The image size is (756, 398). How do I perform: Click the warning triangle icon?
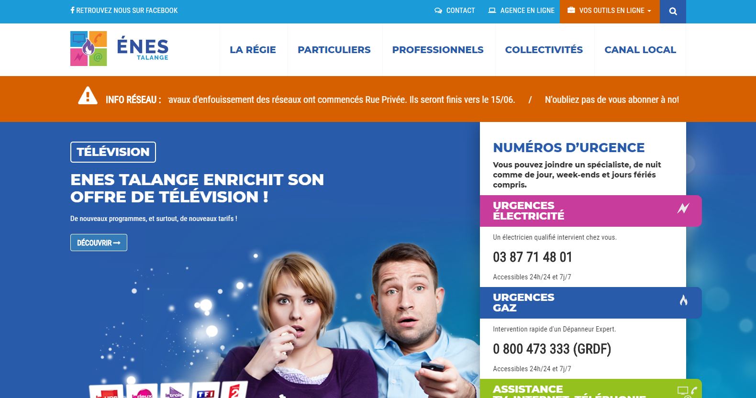[x=88, y=95]
